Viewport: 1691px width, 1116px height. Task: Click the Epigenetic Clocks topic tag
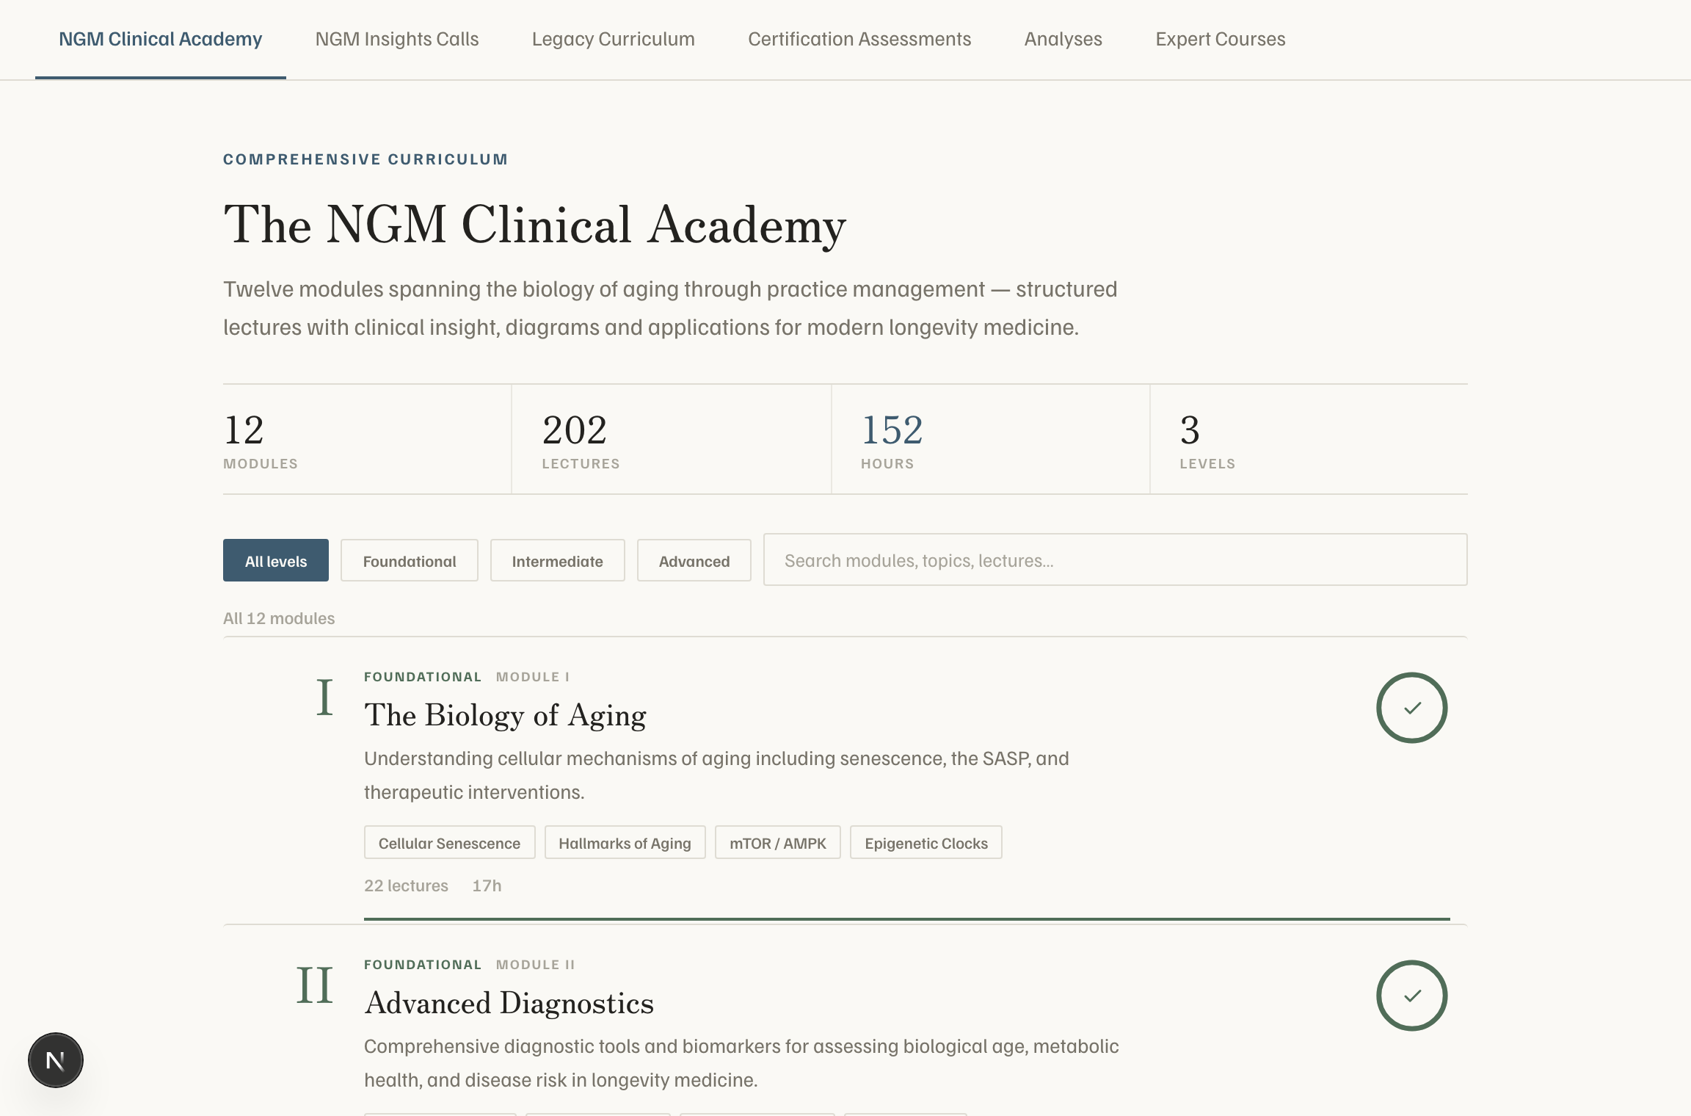coord(926,842)
